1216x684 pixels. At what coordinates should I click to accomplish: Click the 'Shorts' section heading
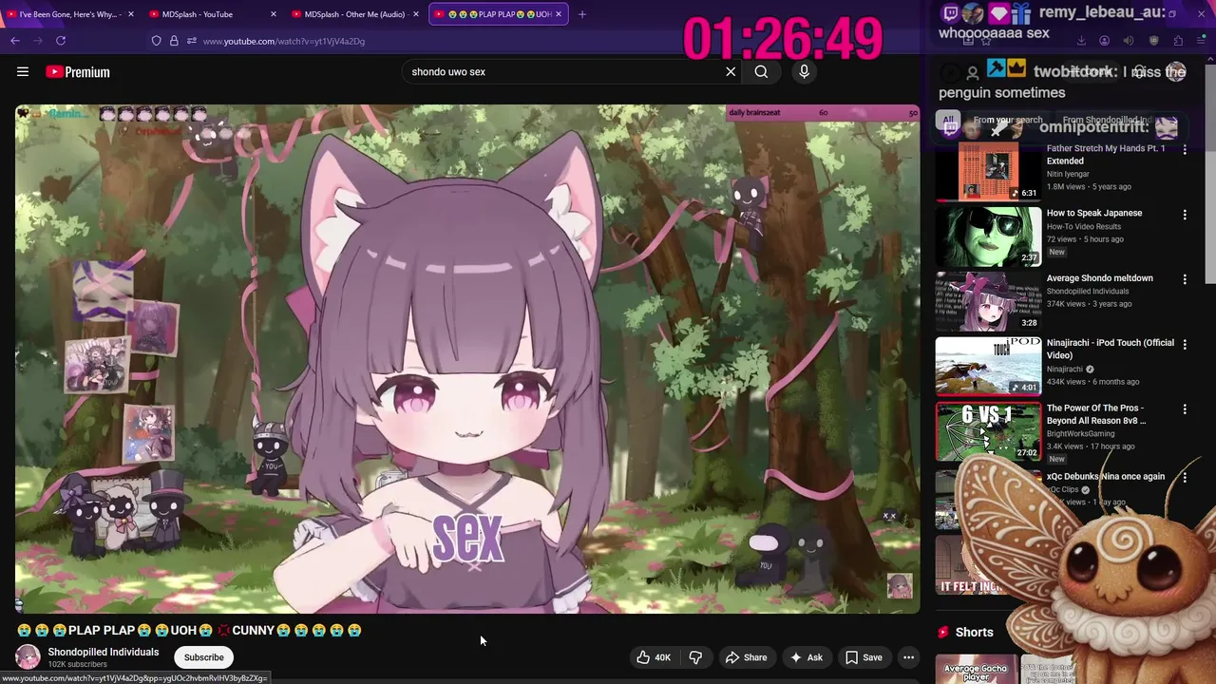(x=974, y=632)
